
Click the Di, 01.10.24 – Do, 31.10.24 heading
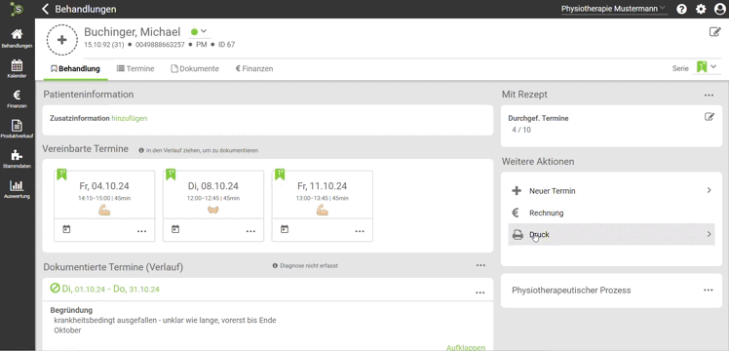pyautogui.click(x=111, y=290)
